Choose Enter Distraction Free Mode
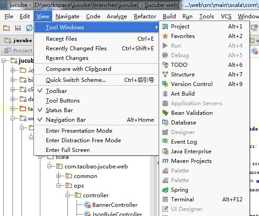This screenshot has height=216, width=259. pyautogui.click(x=96, y=140)
